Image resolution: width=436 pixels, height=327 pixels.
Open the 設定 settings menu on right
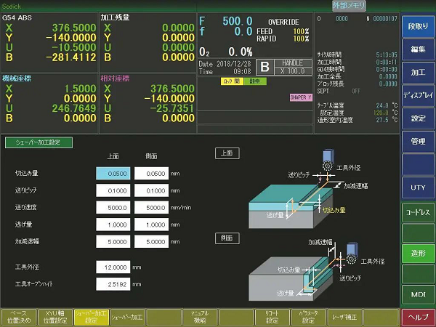(418, 118)
